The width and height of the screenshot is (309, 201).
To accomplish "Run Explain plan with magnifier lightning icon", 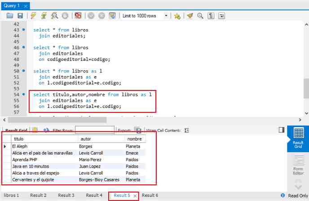I will pos(54,16).
